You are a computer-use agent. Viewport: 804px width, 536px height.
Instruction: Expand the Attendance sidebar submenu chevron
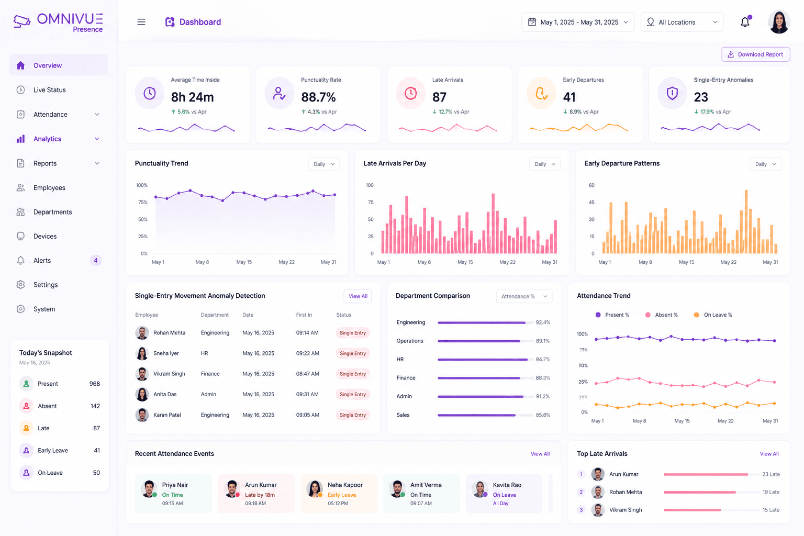click(x=97, y=115)
